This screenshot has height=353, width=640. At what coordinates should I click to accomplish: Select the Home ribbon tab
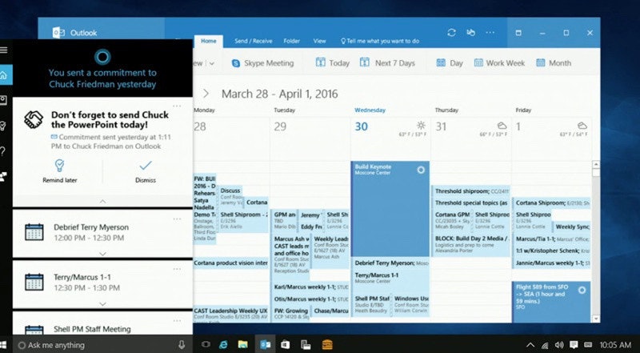pos(209,42)
